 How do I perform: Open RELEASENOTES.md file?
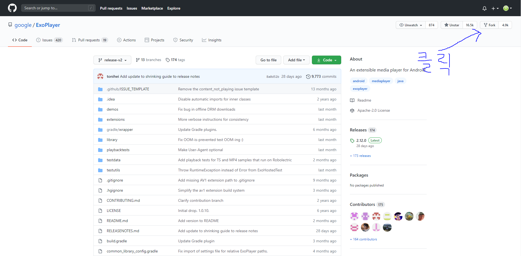(x=123, y=231)
